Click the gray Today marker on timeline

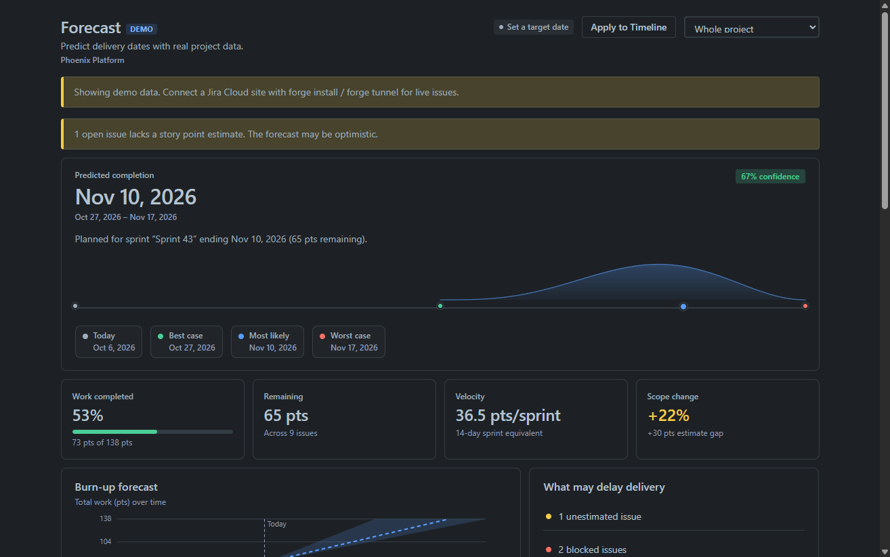tap(75, 306)
